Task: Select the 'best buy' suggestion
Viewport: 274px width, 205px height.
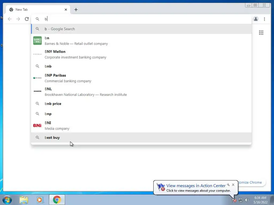Action: click(141, 137)
